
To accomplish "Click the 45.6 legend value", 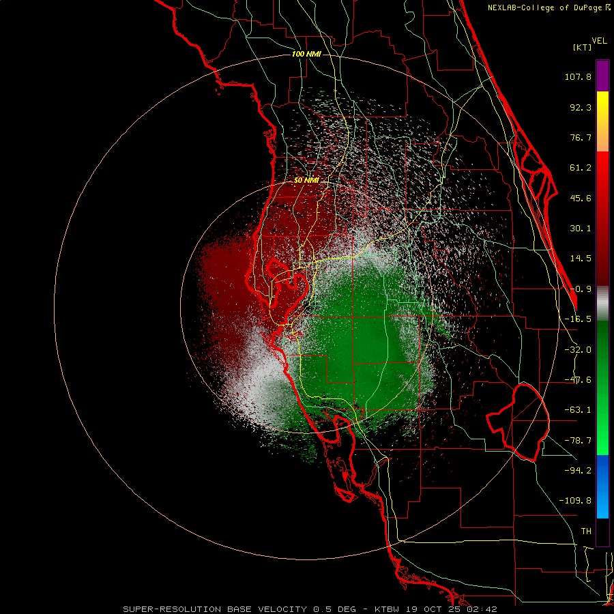I will pos(581,198).
